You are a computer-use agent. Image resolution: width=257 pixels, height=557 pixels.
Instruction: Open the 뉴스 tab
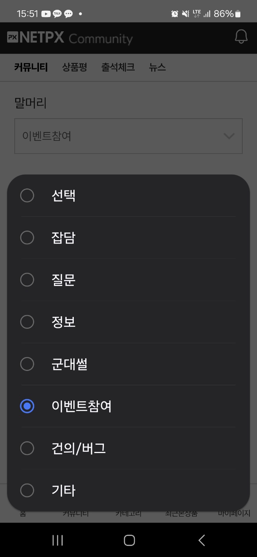tap(157, 67)
